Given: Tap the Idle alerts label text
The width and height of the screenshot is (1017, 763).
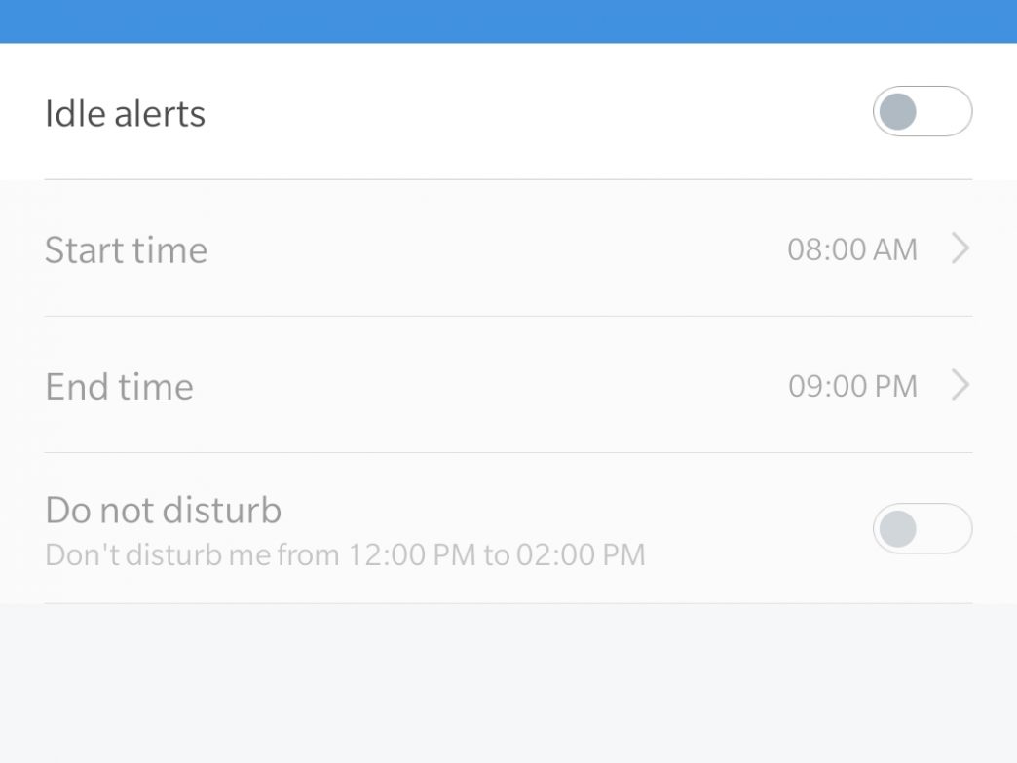Looking at the screenshot, I should click(x=126, y=114).
